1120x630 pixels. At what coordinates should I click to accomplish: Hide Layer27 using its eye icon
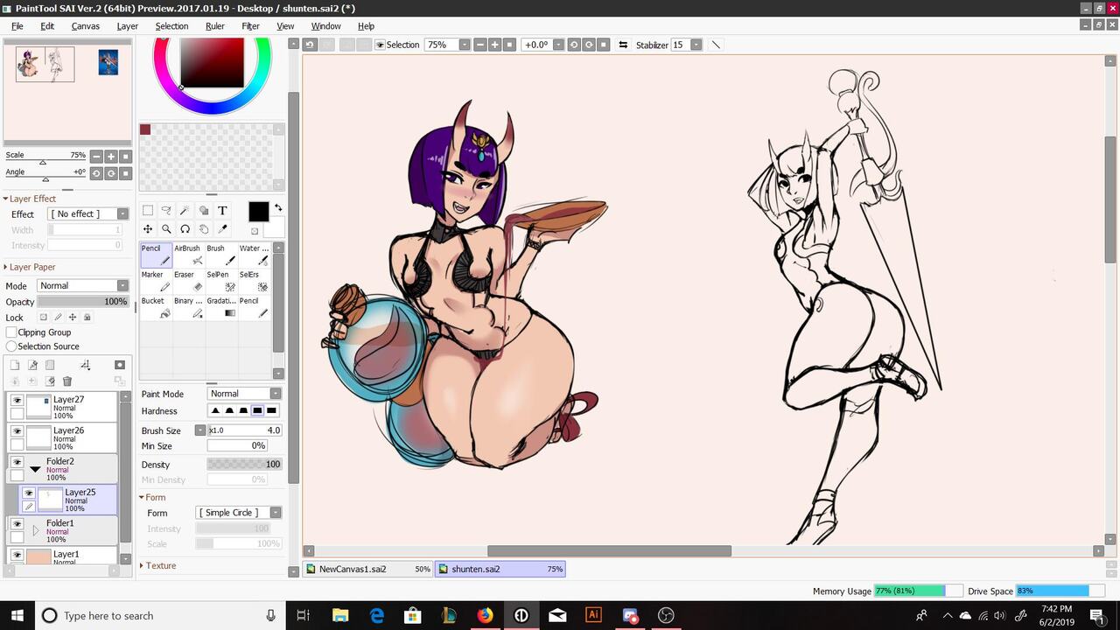[17, 401]
